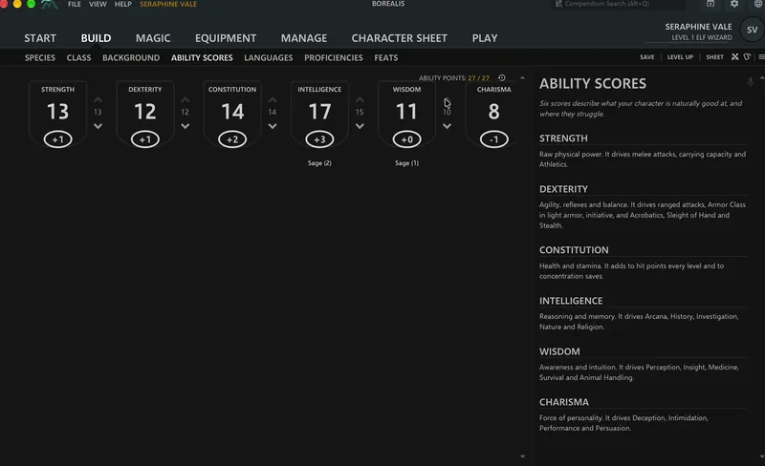The width and height of the screenshot is (765, 466).
Task: Click the cards icon beside crossed swords
Action: pyautogui.click(x=747, y=57)
